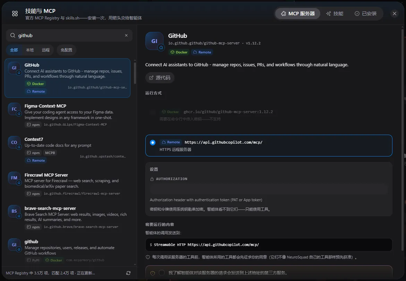This screenshot has height=281, width=406.
Task: Click the lock icon next to AUTHORIZATION
Action: pyautogui.click(x=152, y=179)
